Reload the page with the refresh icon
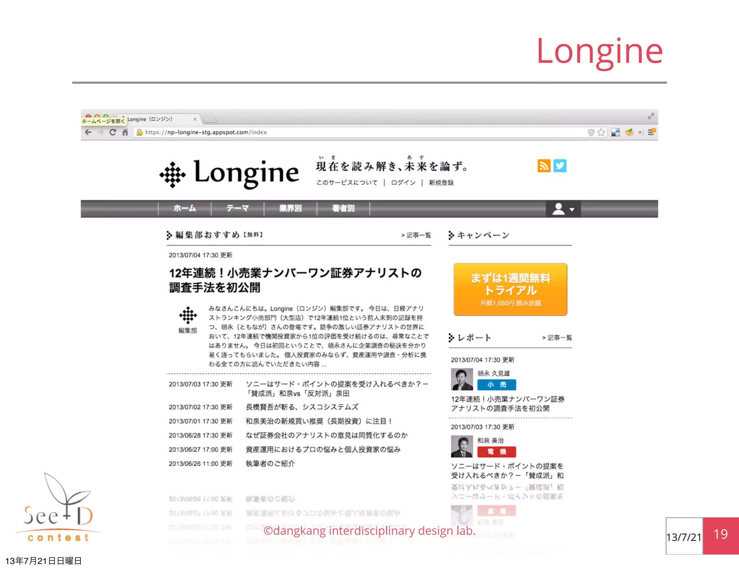The height and width of the screenshot is (569, 739). point(113,132)
